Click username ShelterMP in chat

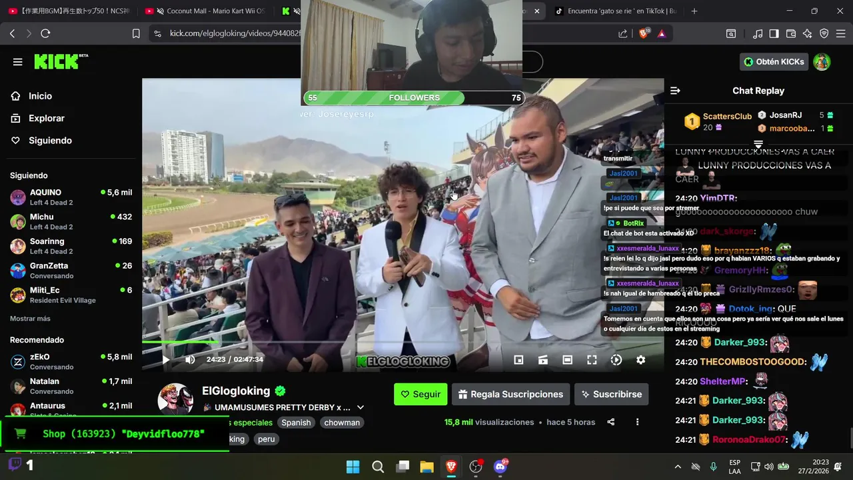[723, 381]
